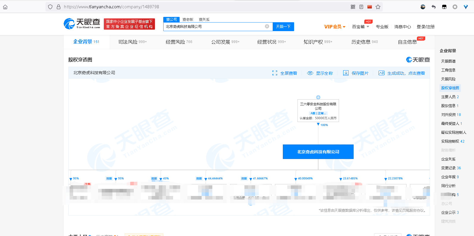Switch to the 经营风险 tab
The height and width of the screenshot is (236, 474).
179,42
